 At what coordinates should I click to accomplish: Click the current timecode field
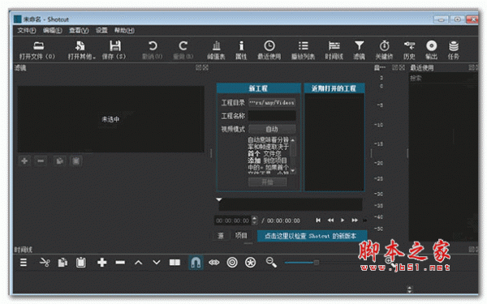coord(233,221)
